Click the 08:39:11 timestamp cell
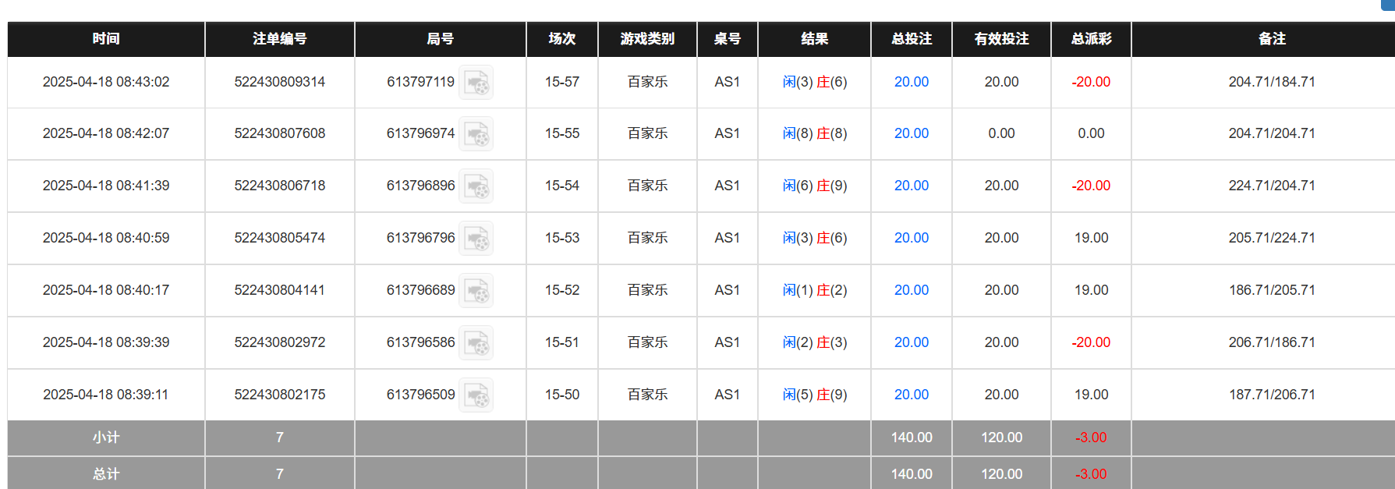Screen dimensions: 1395x489 tap(106, 395)
